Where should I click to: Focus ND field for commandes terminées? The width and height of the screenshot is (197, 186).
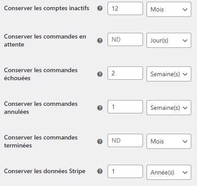pos(125,140)
